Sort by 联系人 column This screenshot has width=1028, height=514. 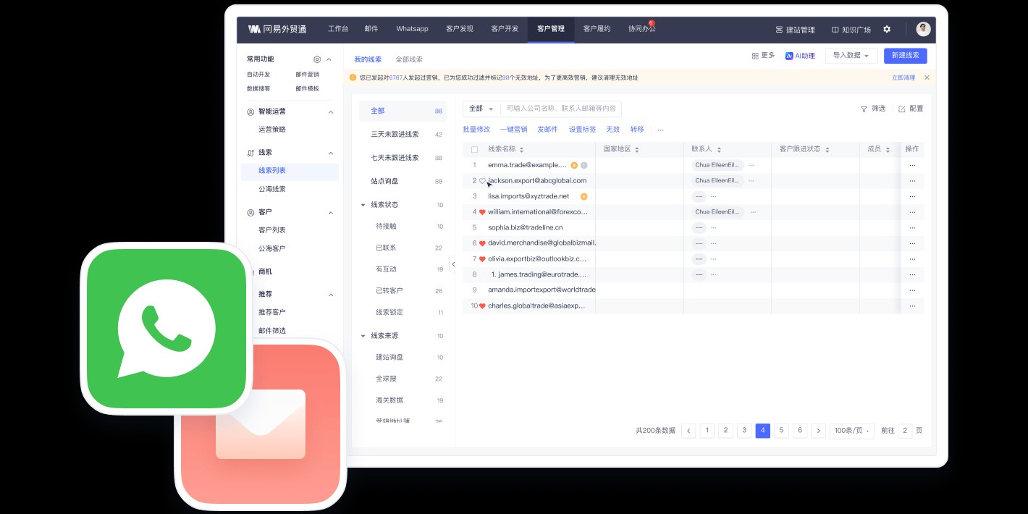719,149
